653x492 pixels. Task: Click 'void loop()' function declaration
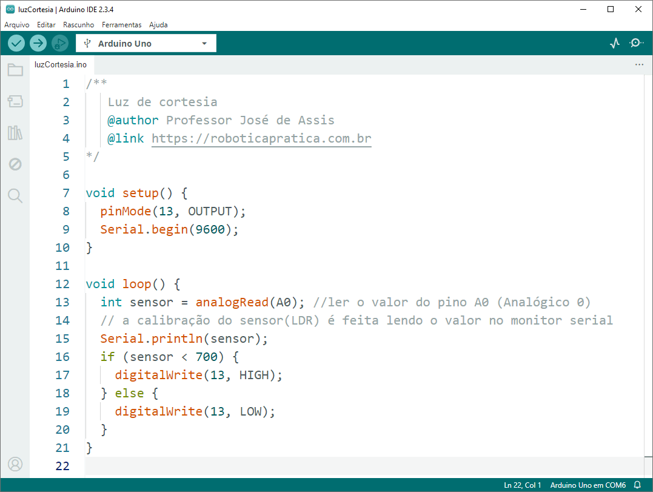click(x=126, y=284)
